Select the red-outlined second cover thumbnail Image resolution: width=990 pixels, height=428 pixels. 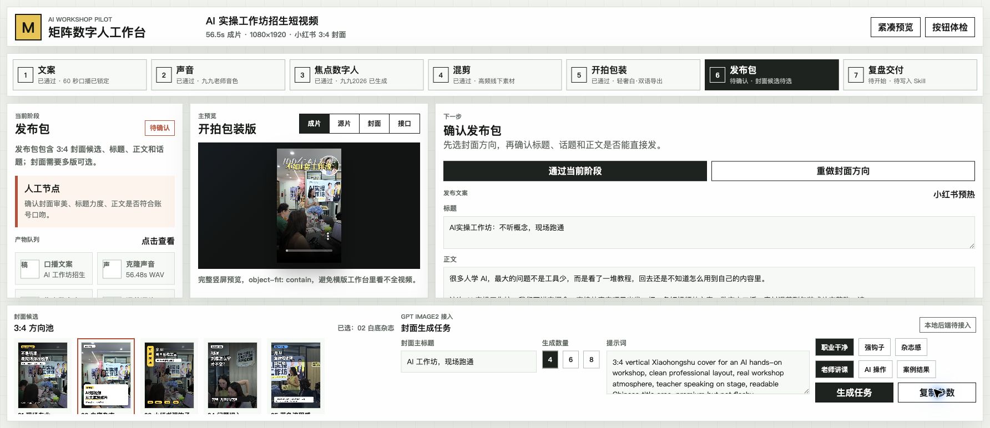106,375
